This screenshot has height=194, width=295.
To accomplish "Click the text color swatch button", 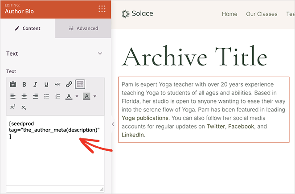I will [x=69, y=96].
